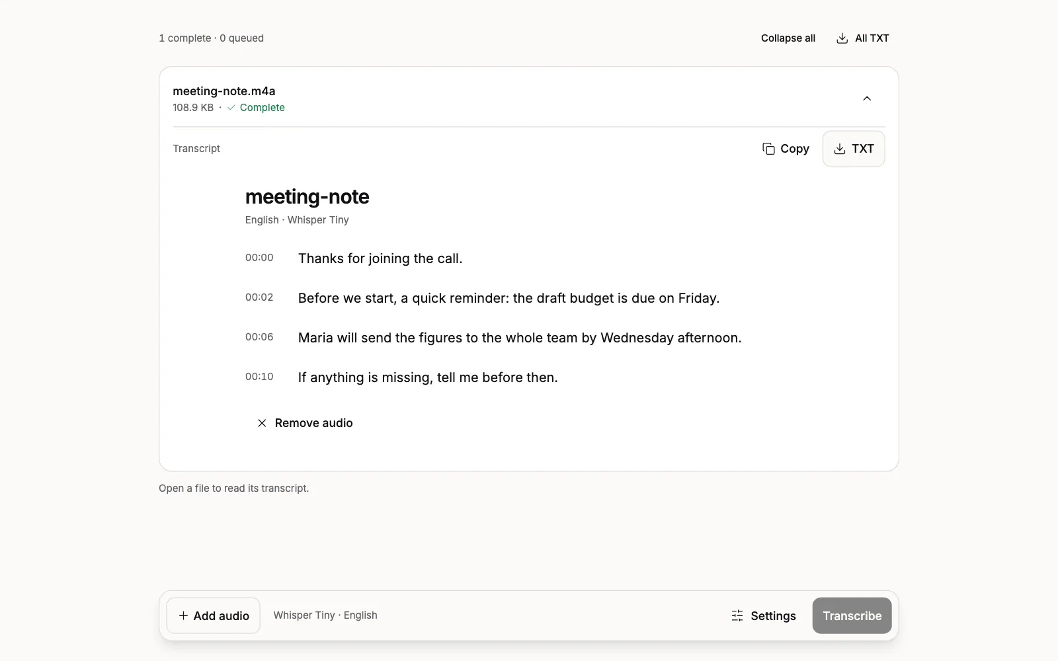
Task: Click the Collapse all button
Action: tap(788, 38)
